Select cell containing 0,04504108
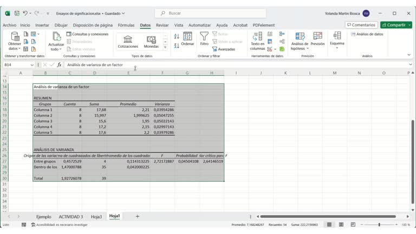Screen dimensions: 416x234 click(187, 161)
